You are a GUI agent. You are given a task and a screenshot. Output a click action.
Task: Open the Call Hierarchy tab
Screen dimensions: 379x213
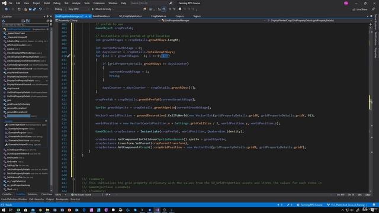point(37,199)
